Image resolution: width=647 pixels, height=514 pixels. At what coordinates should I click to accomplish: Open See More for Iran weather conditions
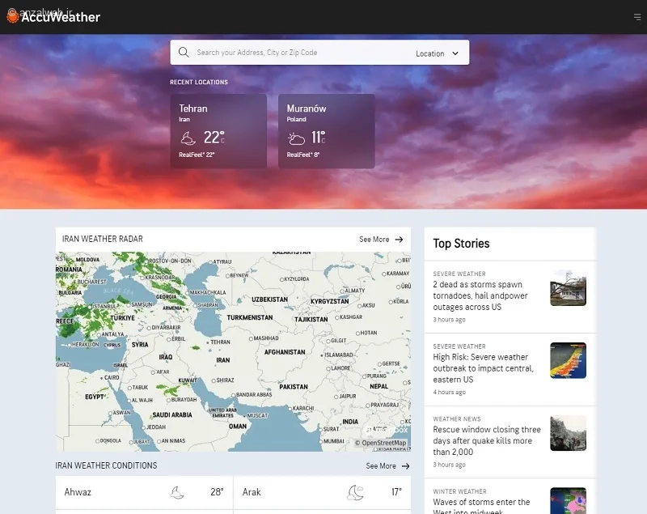(381, 465)
